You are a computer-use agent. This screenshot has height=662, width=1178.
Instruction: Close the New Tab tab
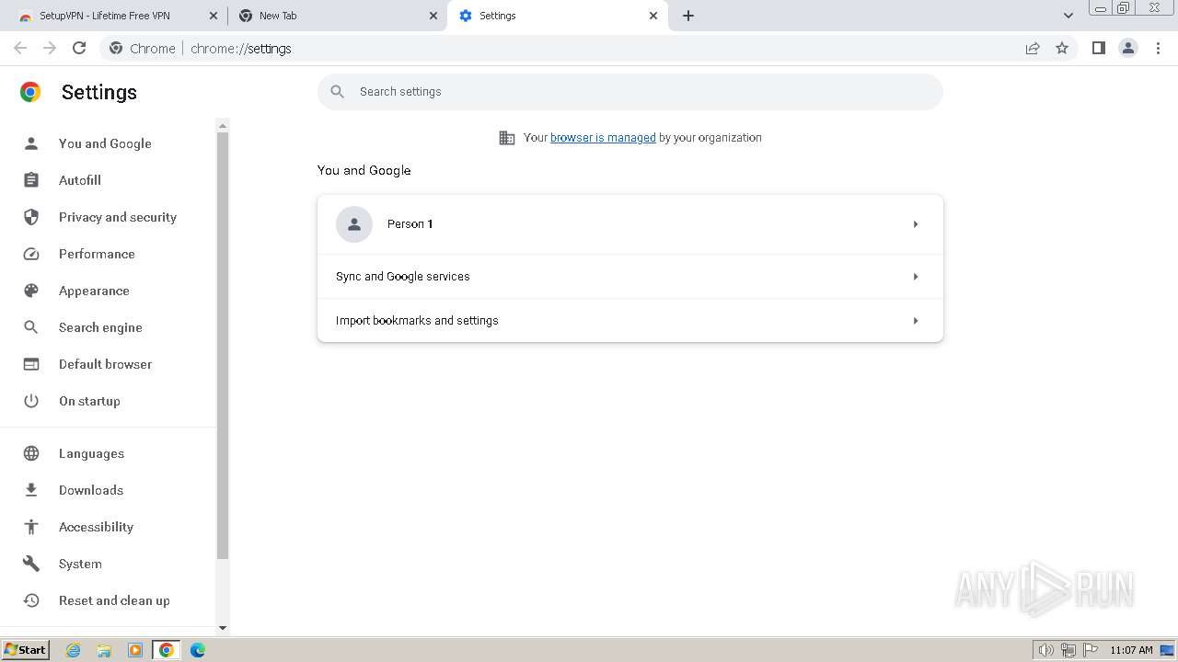tap(433, 16)
